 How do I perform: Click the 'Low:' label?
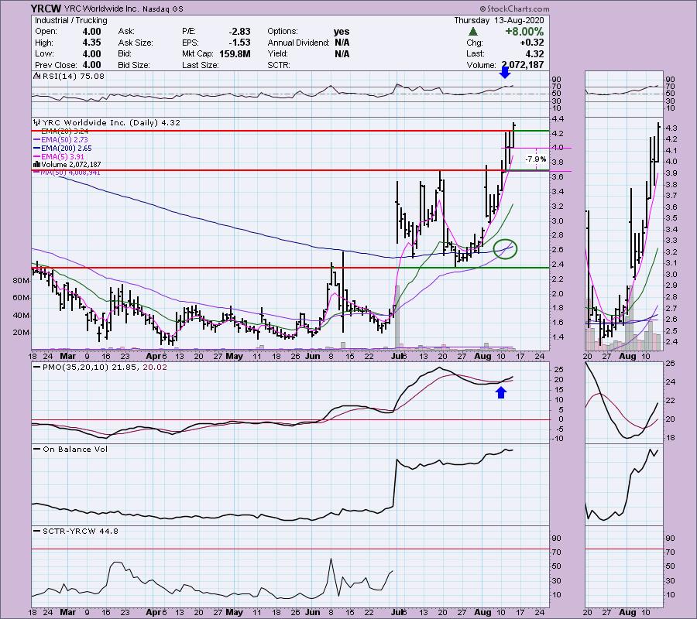44,53
